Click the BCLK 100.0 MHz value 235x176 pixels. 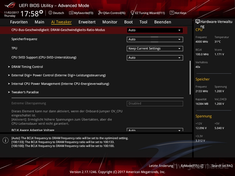tap(202, 54)
